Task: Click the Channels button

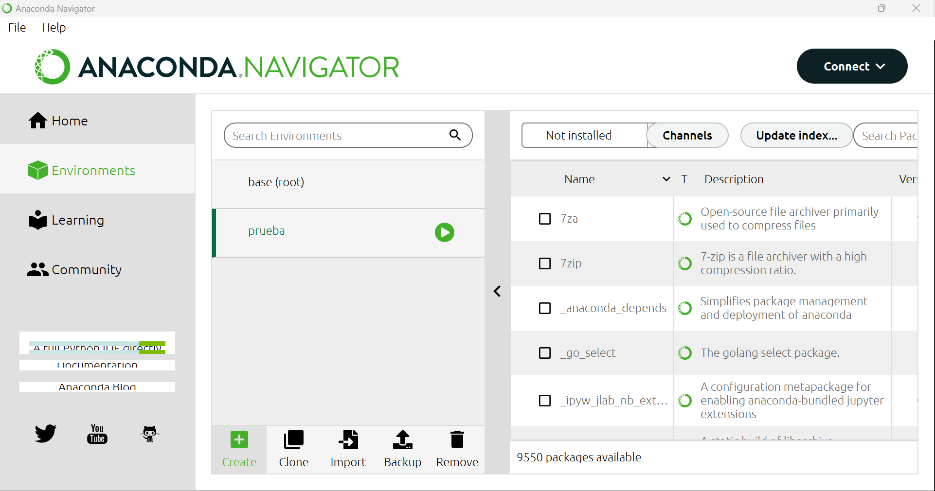Action: click(687, 135)
